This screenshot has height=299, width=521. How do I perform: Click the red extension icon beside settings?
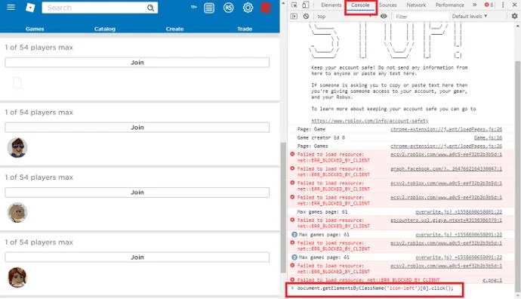(x=266, y=8)
